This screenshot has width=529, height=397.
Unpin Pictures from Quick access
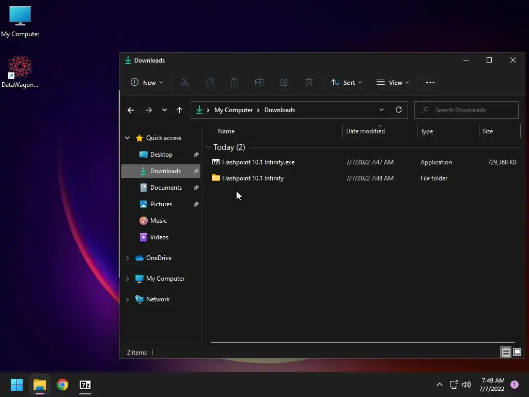pos(196,204)
